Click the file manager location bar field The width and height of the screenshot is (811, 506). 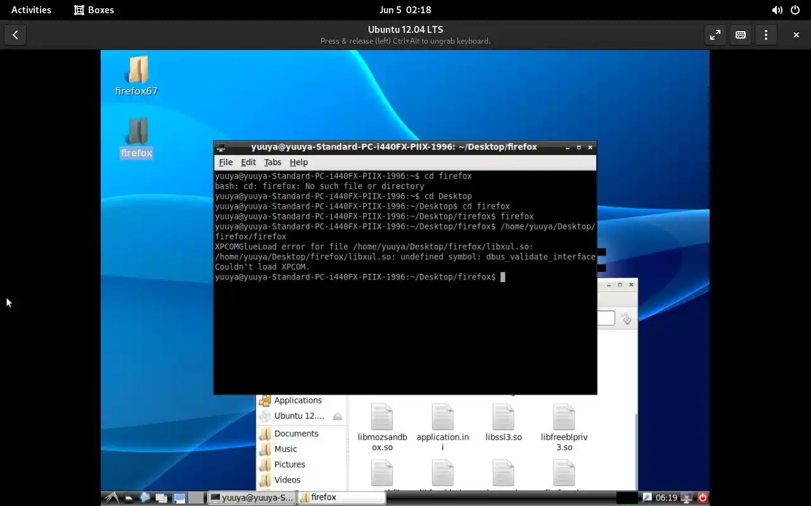point(606,318)
